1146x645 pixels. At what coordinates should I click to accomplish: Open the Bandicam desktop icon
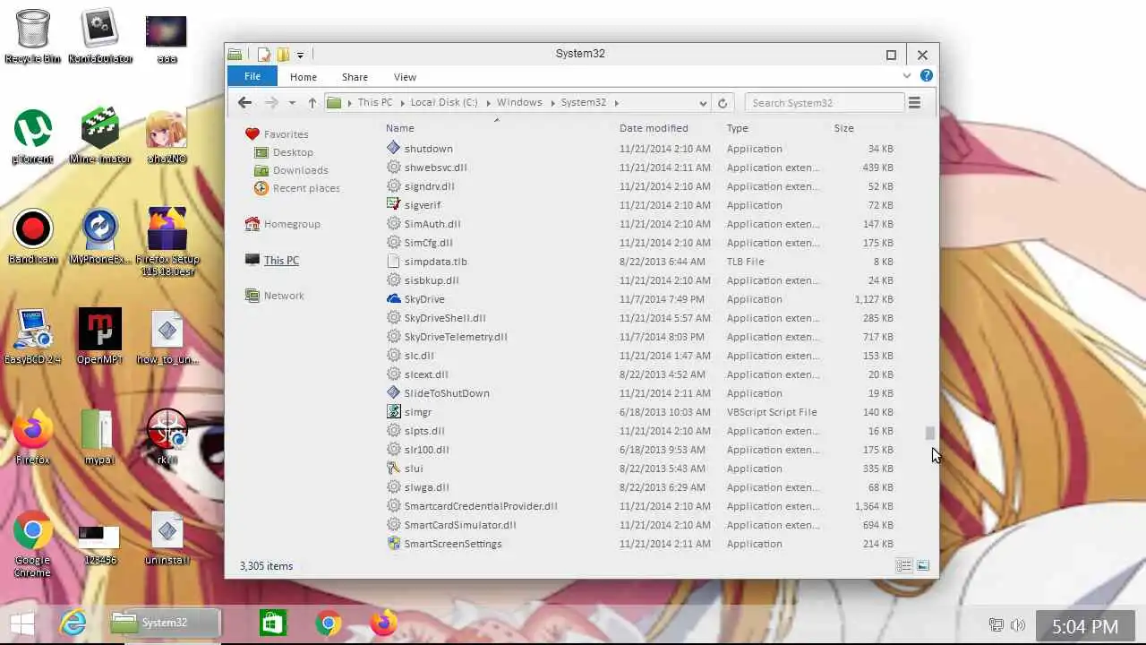[33, 236]
